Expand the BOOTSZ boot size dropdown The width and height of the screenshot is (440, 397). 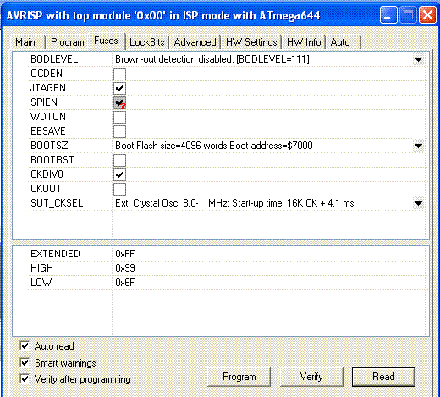click(418, 146)
